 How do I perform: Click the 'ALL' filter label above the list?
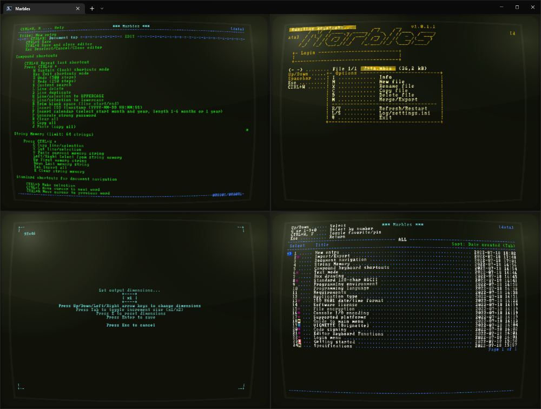403,240
